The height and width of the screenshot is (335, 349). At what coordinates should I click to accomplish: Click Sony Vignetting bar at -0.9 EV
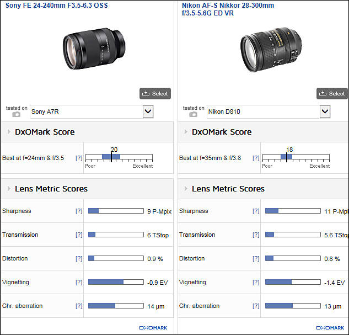point(116,282)
